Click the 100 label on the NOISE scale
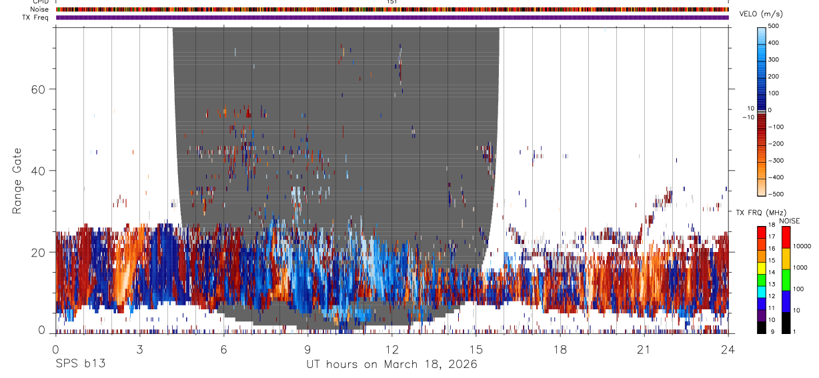This screenshot has height=378, width=819. coord(798,289)
